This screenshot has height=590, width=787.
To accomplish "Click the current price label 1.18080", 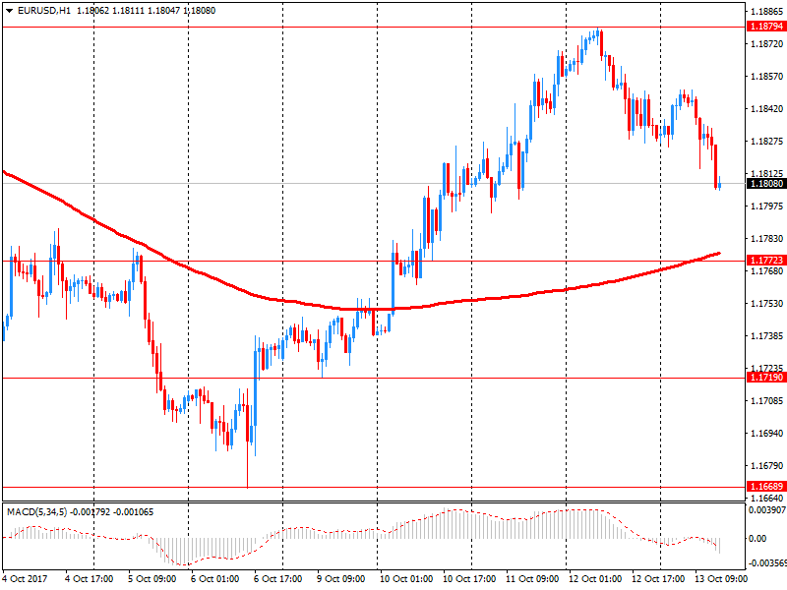I will click(x=766, y=184).
